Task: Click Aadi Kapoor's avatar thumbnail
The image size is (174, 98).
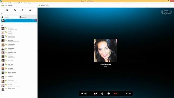Action: [3, 29]
